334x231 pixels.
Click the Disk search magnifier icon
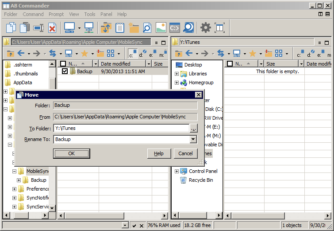point(188,27)
